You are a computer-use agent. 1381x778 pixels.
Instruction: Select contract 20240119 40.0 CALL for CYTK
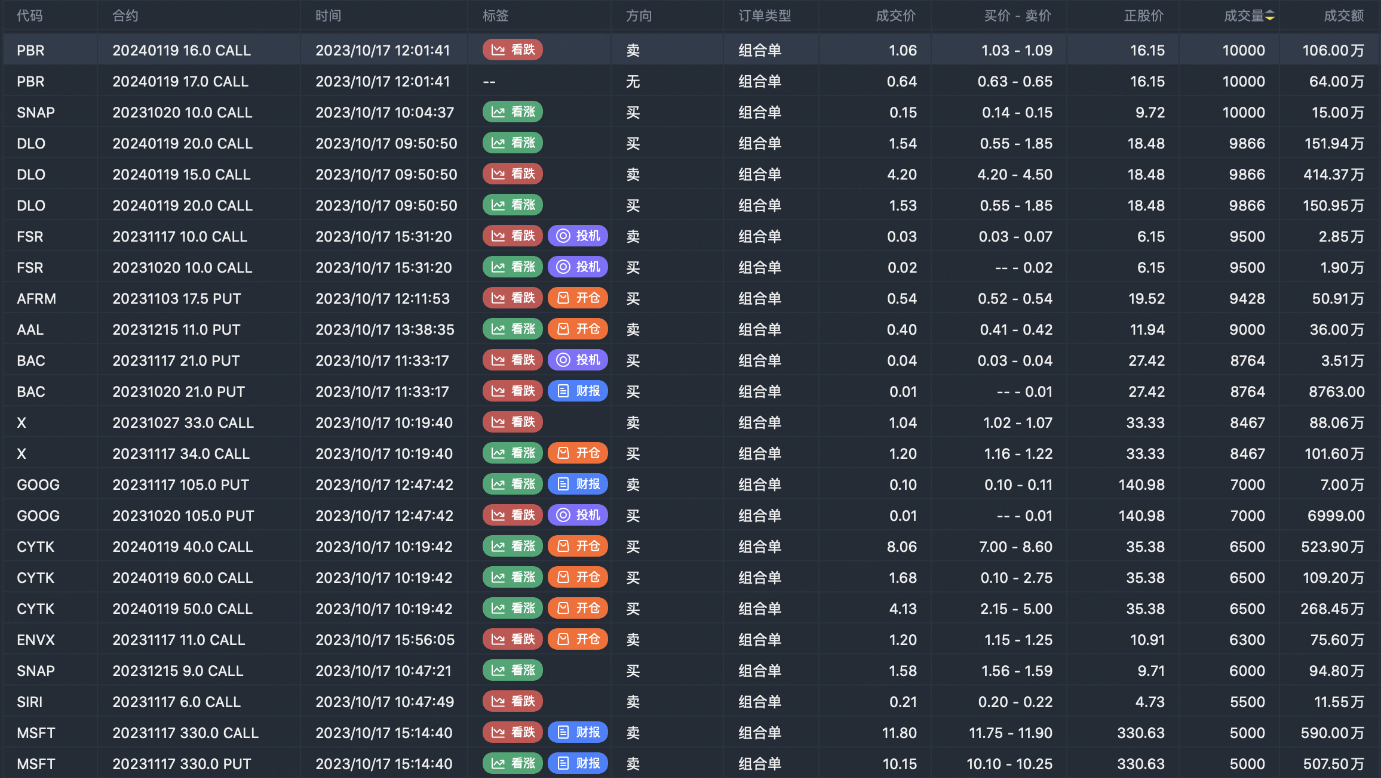(183, 547)
